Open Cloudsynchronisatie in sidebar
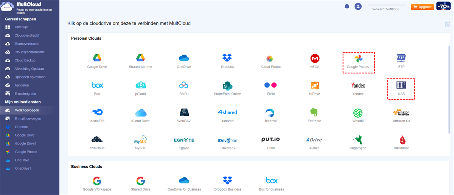 [x=30, y=52]
